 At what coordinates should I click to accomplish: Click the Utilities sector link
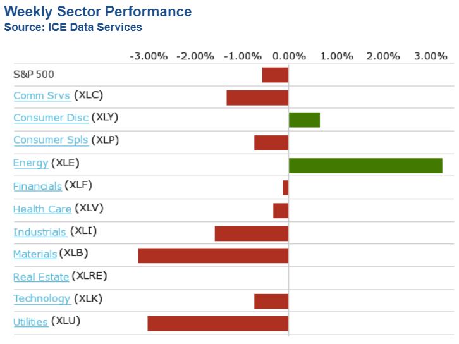click(30, 322)
